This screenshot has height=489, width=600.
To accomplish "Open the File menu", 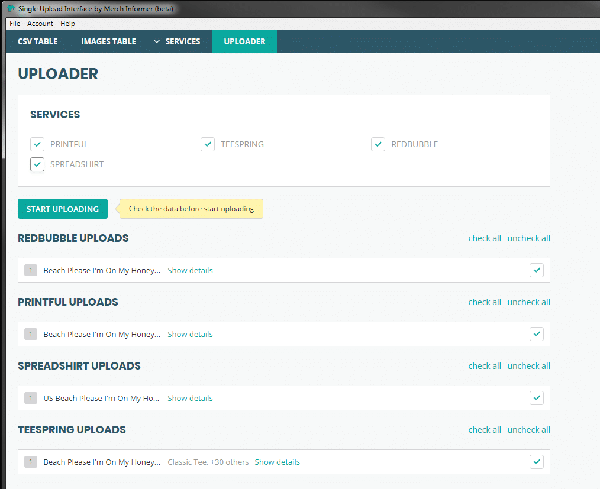I will [15, 23].
